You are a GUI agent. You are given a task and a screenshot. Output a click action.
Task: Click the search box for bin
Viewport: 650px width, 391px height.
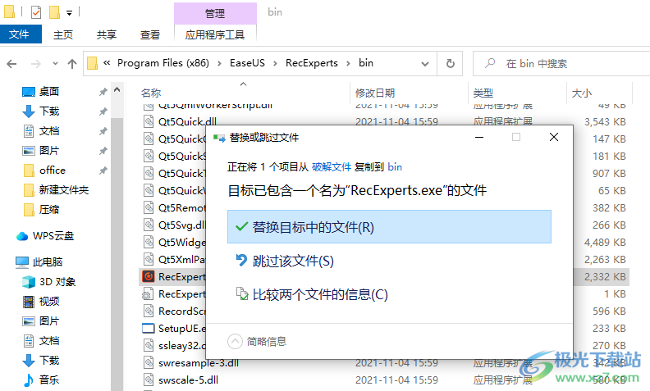(x=561, y=63)
